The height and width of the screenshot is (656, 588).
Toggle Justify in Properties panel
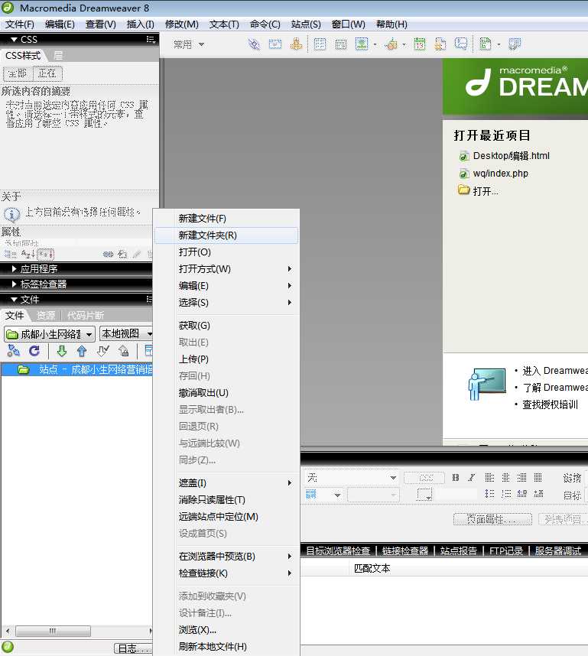click(x=538, y=477)
